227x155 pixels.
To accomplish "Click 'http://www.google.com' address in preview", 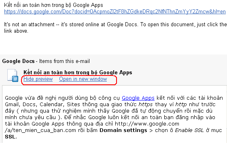I will point(147,124).
